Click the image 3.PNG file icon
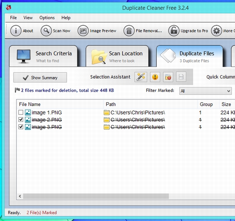Viewport: 235px width, 221px height. (28, 127)
